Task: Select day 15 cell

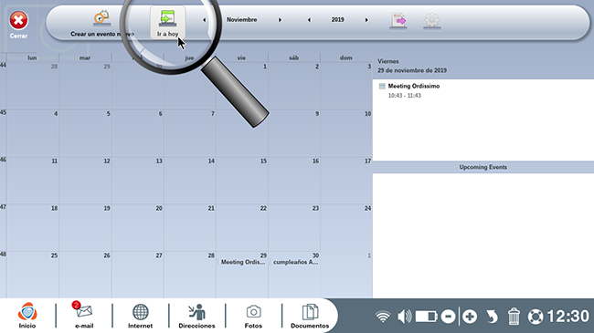Action: [x=242, y=181]
